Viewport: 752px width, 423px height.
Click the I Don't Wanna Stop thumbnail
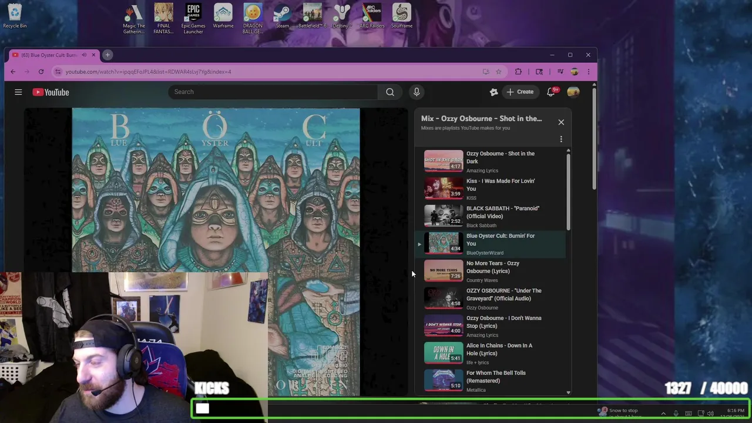coord(444,325)
